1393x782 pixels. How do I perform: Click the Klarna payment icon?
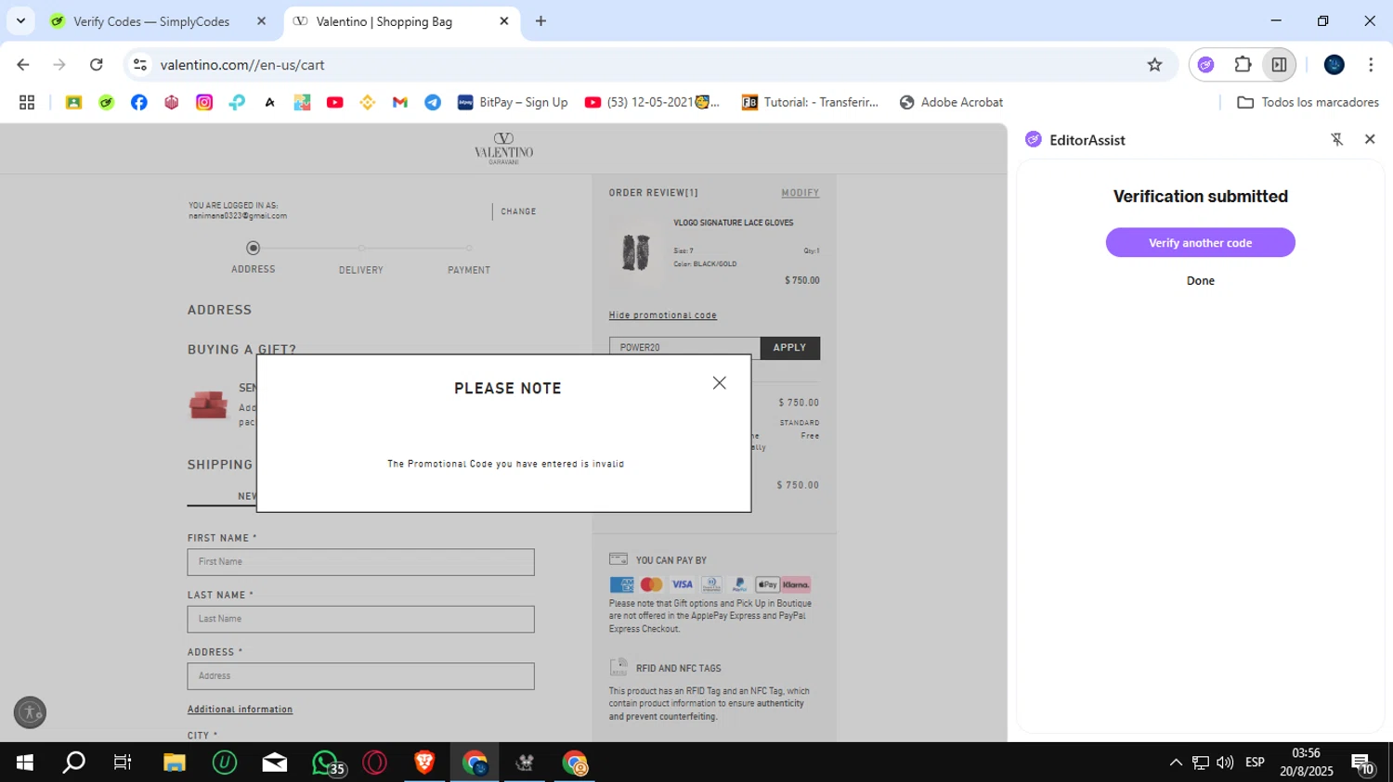point(796,584)
